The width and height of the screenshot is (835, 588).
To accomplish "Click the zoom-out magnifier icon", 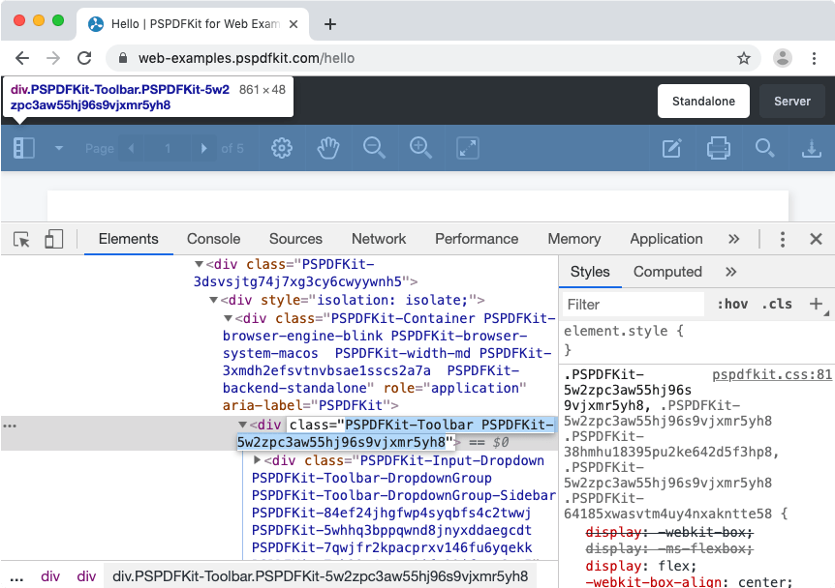I will (x=374, y=148).
